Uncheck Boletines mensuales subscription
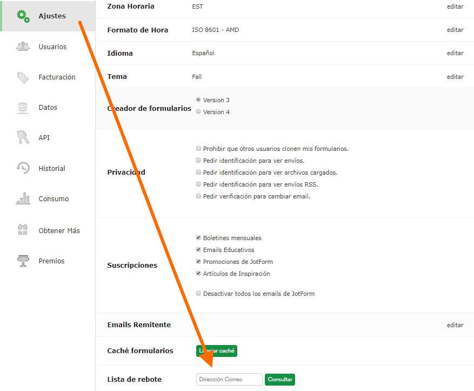 [198, 238]
